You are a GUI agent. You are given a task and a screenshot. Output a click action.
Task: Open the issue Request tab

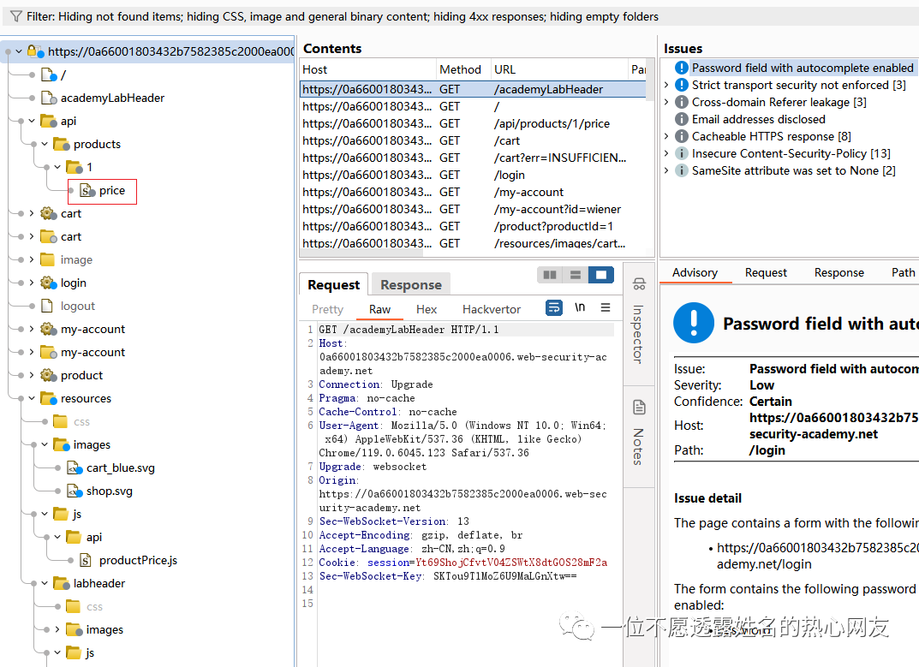coord(766,272)
